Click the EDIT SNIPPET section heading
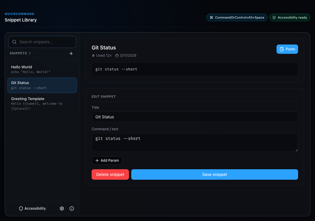315x221 pixels. coord(104,97)
